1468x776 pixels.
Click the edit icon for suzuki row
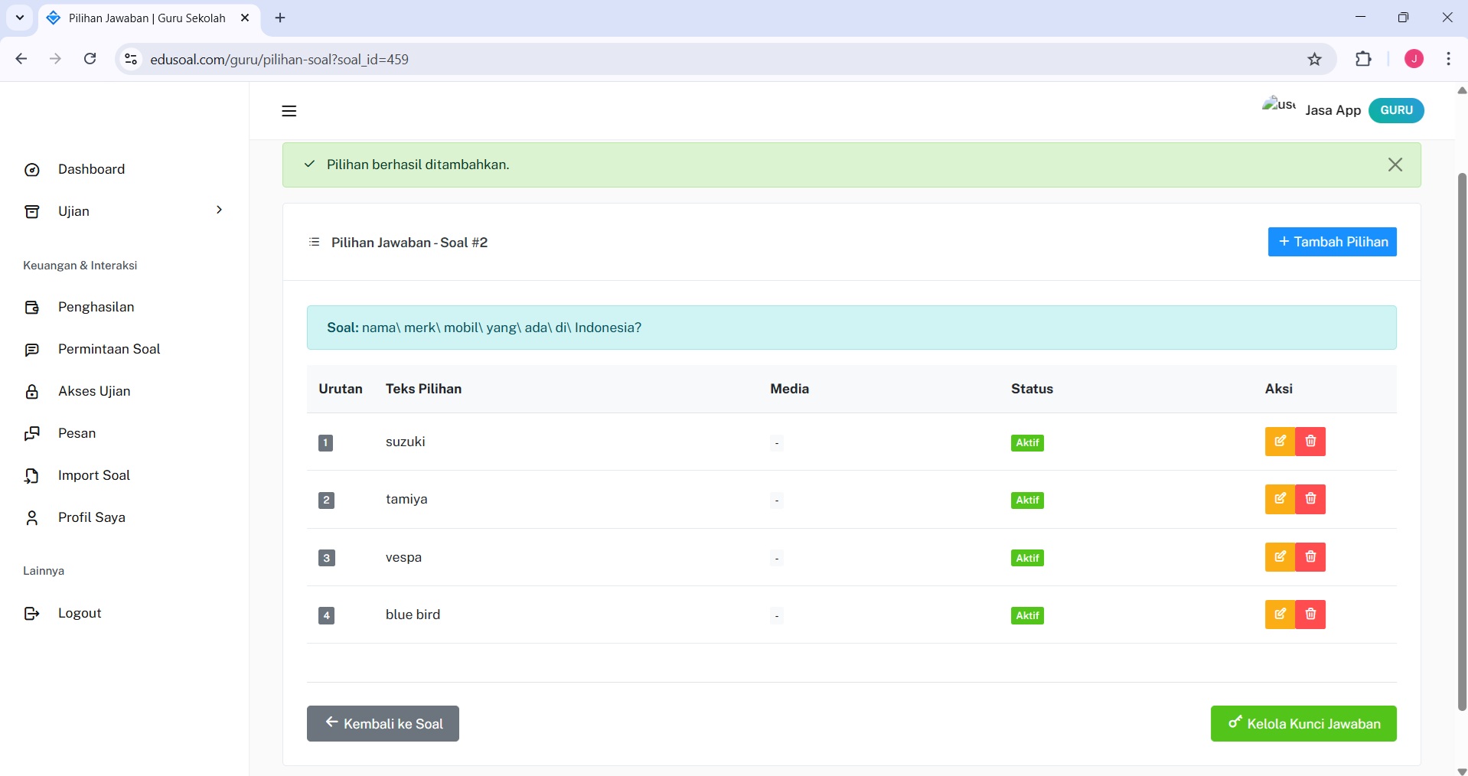click(1280, 442)
